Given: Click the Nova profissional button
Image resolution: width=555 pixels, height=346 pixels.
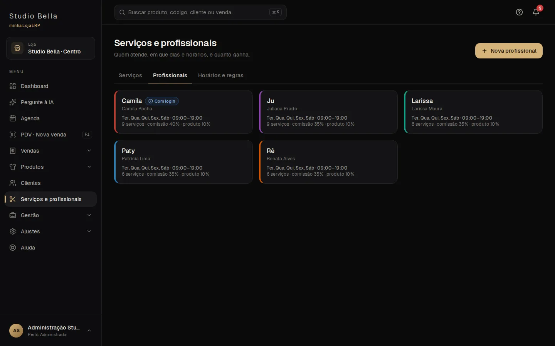Looking at the screenshot, I should click(509, 51).
